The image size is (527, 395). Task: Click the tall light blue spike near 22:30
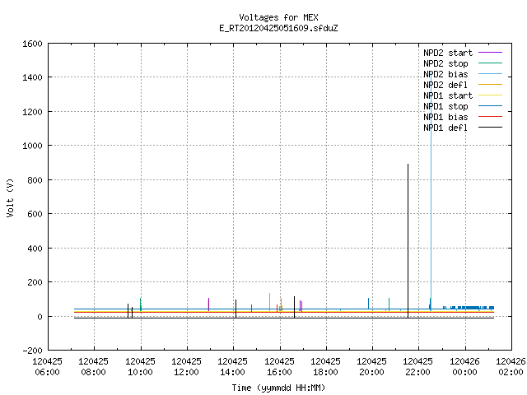pyautogui.click(x=431, y=192)
